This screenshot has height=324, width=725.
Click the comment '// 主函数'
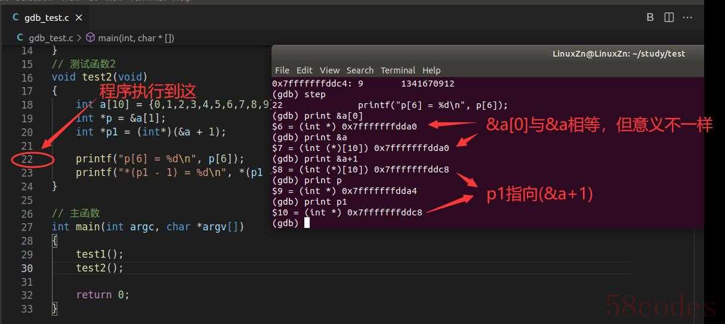pos(76,213)
